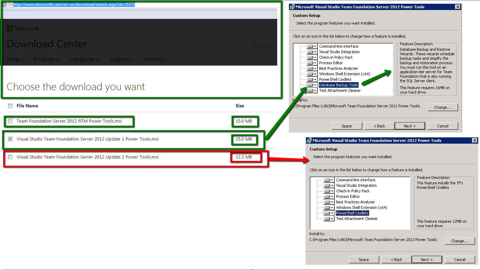This screenshot has height=270, width=480.
Task: Click Back button in lower installer dialog
Action: point(396,260)
